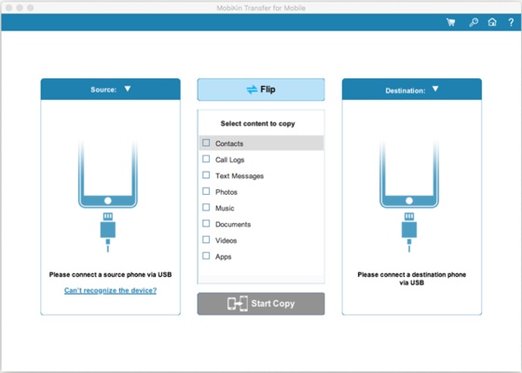Click the key registration icon
The width and height of the screenshot is (522, 373).
pyautogui.click(x=474, y=22)
